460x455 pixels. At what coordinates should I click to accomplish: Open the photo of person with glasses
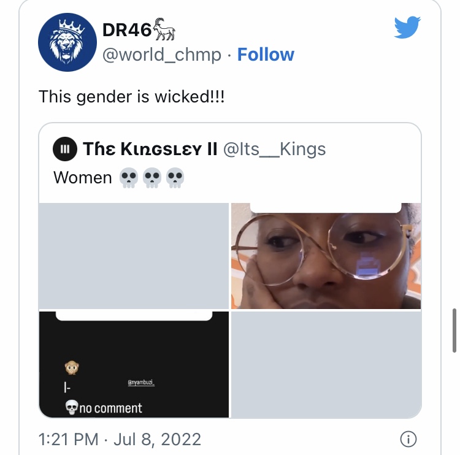point(326,256)
